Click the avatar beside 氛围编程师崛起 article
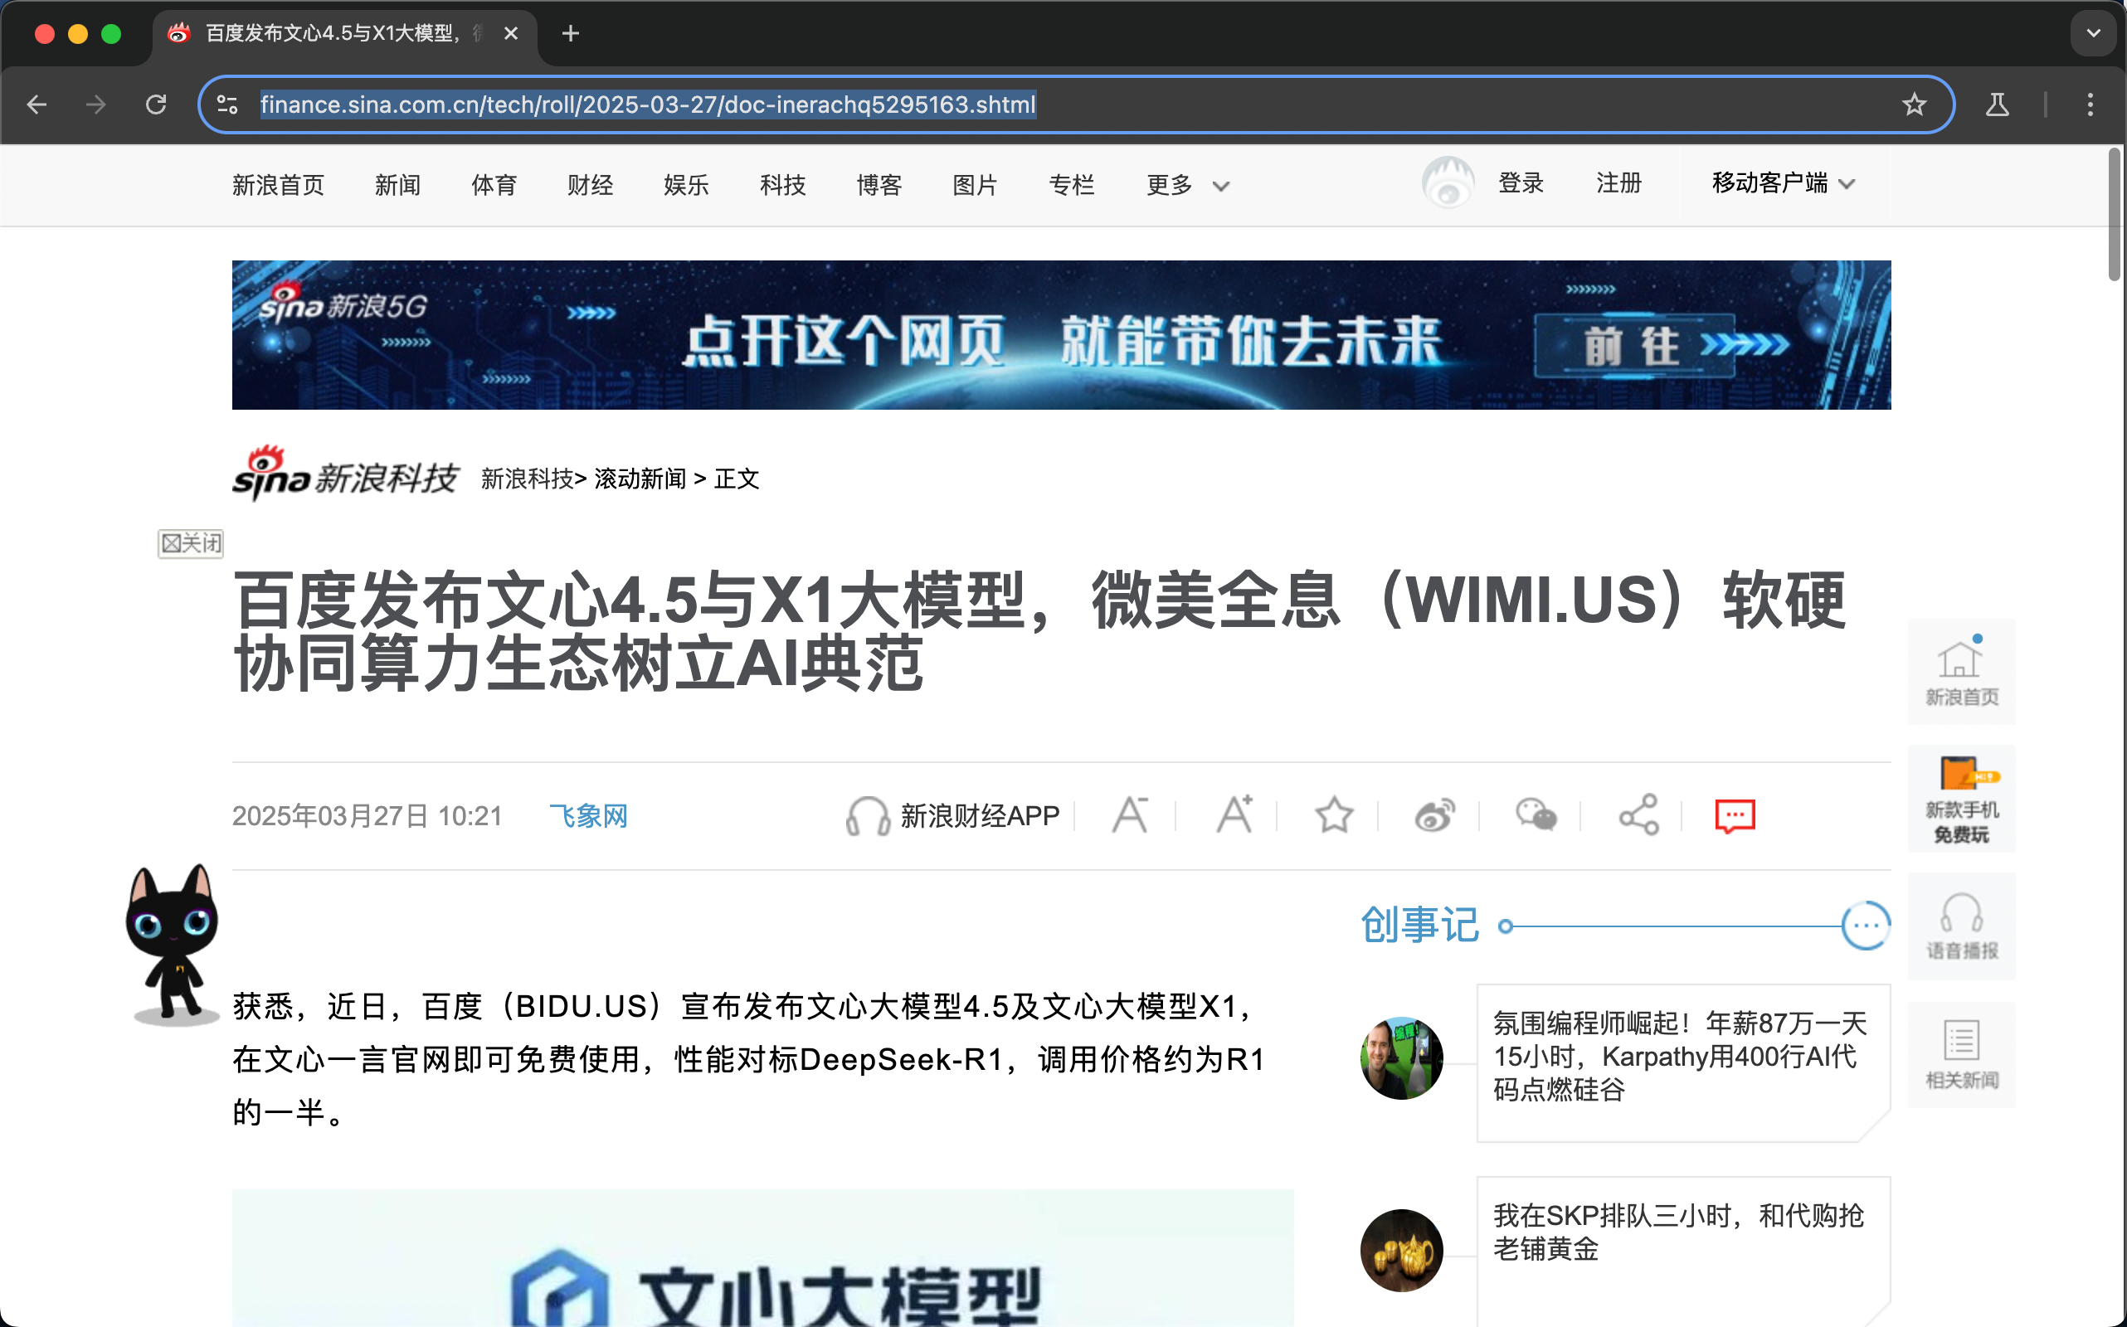 1401,1057
